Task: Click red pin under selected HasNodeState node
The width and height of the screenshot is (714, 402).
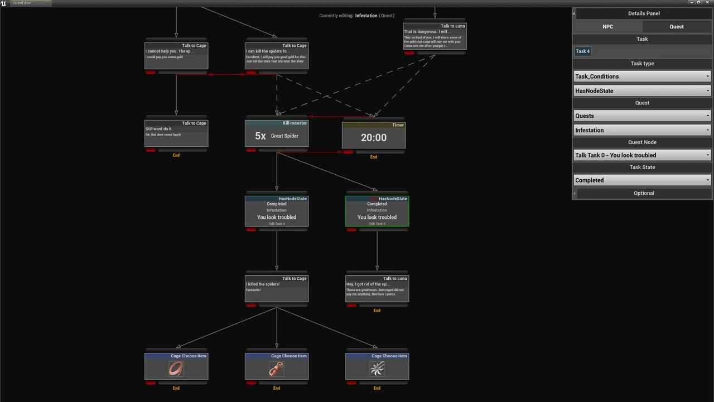Action: (x=351, y=229)
